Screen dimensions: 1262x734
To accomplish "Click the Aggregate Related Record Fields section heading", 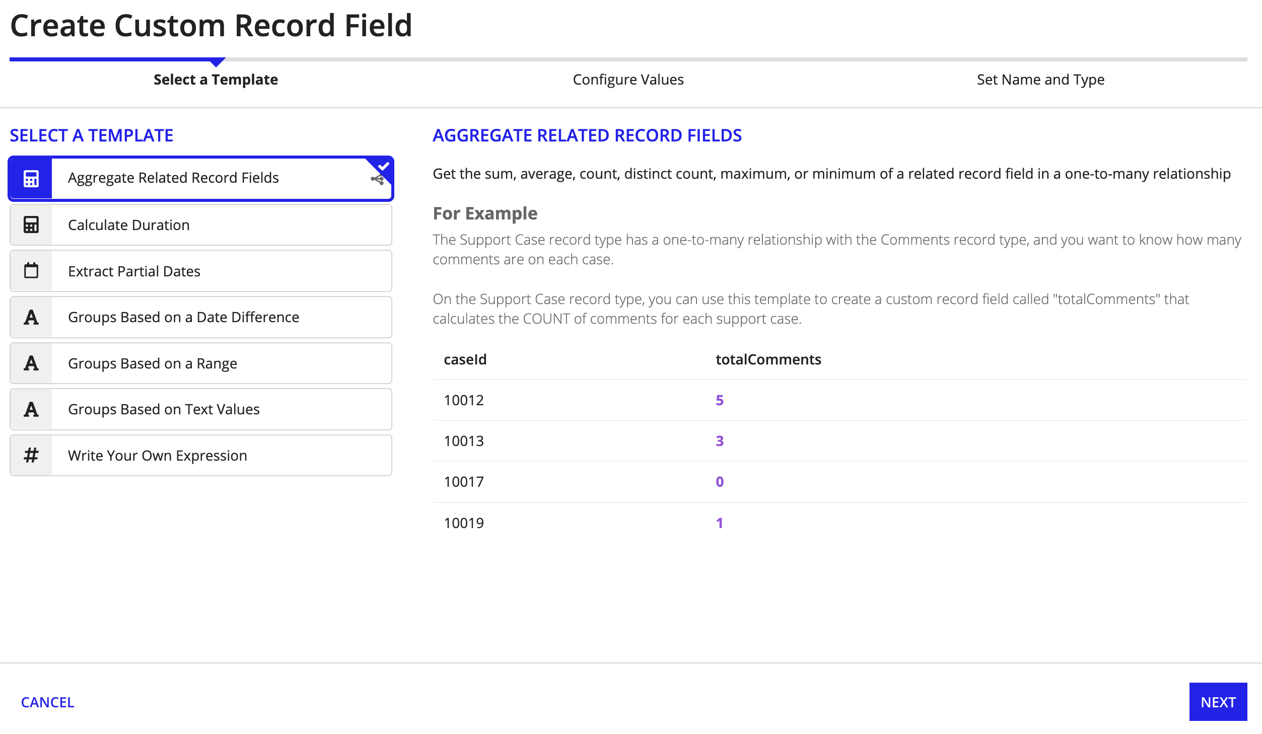I will tap(587, 135).
